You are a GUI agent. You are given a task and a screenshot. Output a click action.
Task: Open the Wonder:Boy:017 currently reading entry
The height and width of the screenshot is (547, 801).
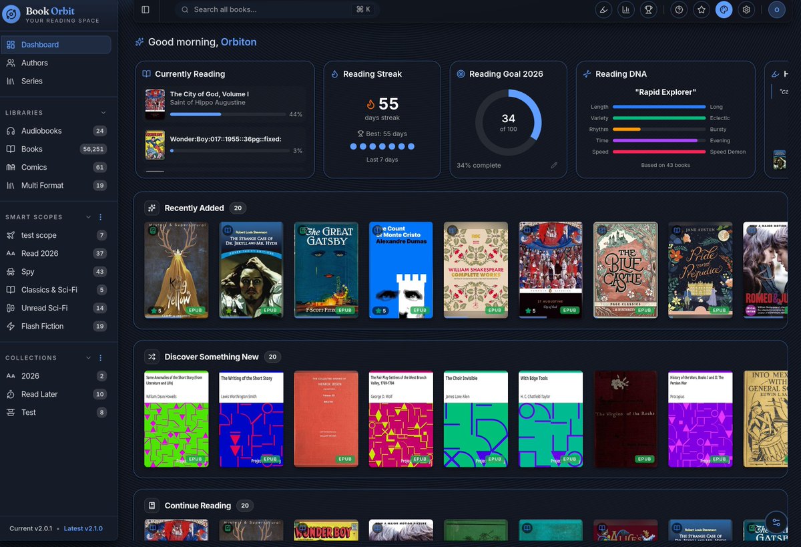[224, 144]
